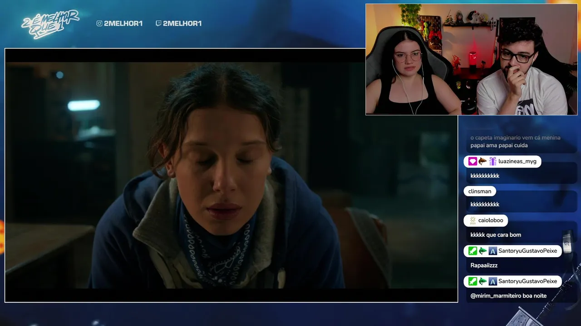The width and height of the screenshot is (581, 326).
Task: Click the 2 É Melhor Que 1 logo
Action: pyautogui.click(x=50, y=24)
